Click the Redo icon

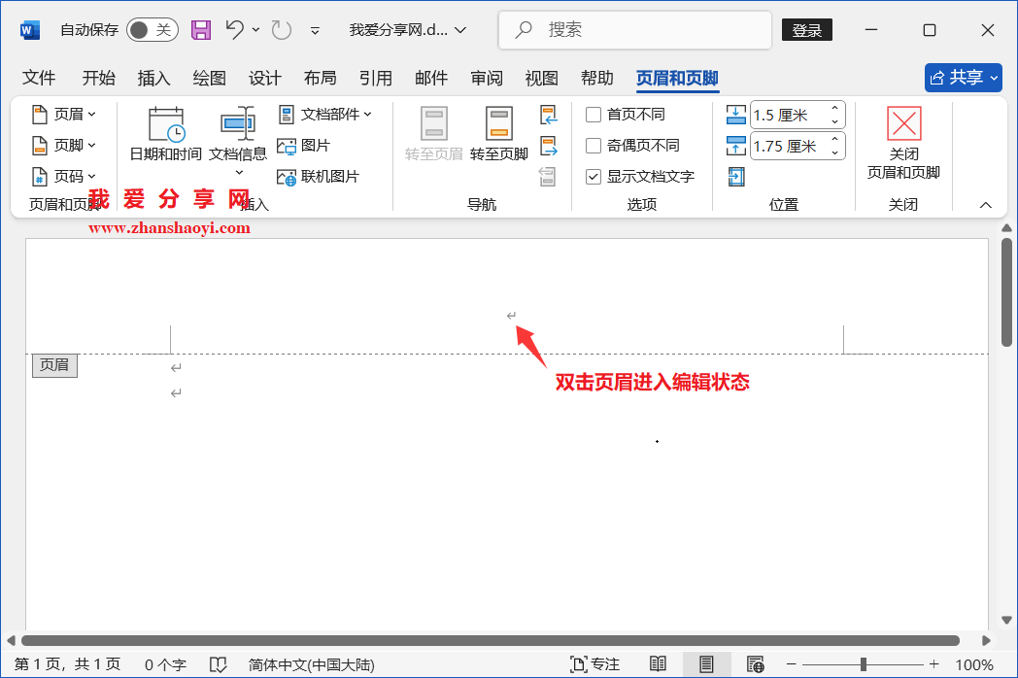click(281, 30)
